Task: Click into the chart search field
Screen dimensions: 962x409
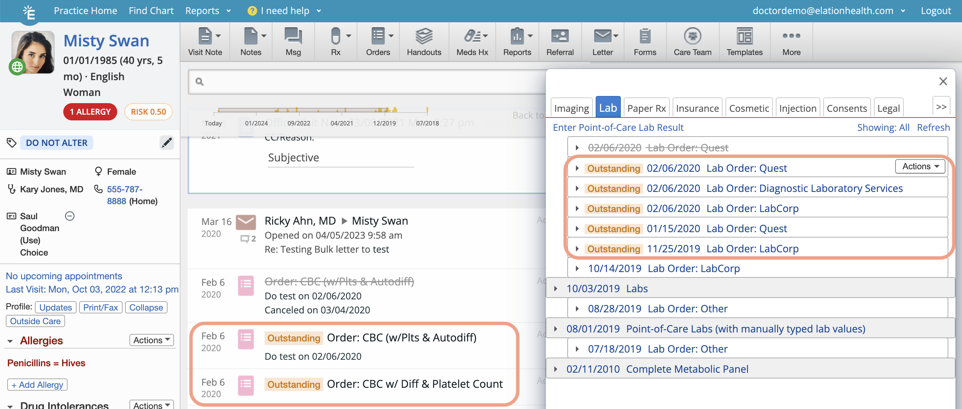Action: (366, 82)
